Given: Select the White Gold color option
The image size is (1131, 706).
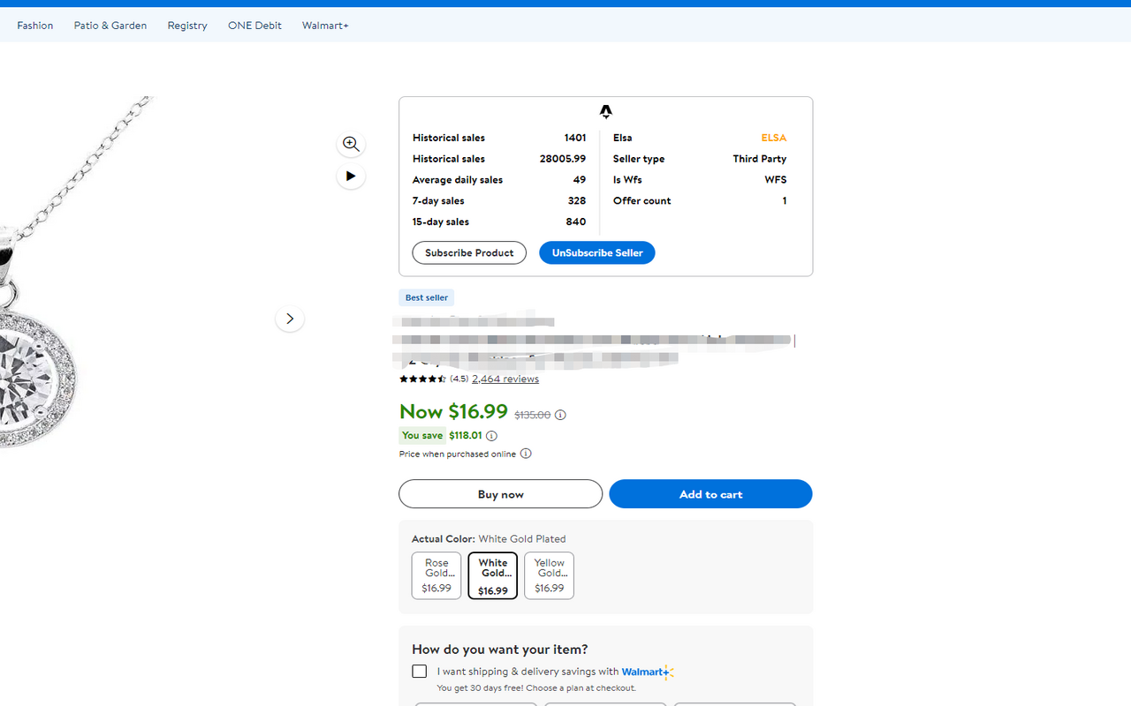Looking at the screenshot, I should [493, 575].
